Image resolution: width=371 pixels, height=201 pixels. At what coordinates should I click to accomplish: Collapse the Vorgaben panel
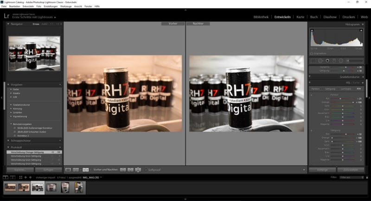click(8, 85)
